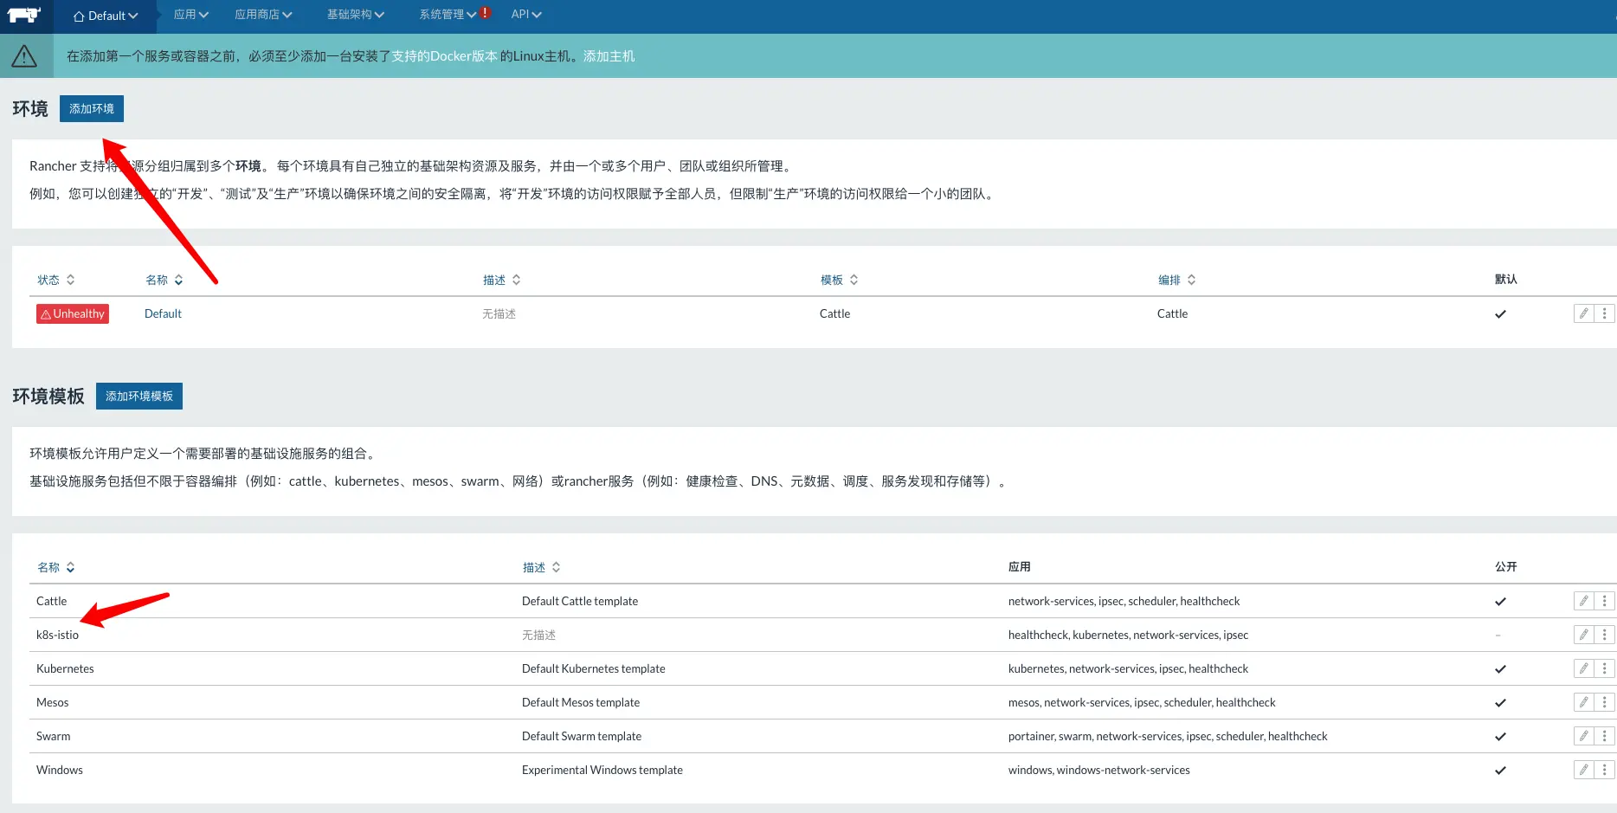
Task: Click the 'Default Mesos template' description
Action: (581, 702)
